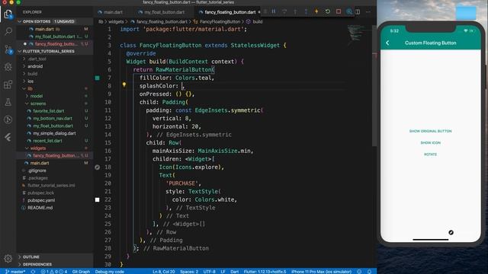Image resolution: width=488 pixels, height=274 pixels.
Task: Tap SHOW ICON in the simulator
Action: tap(430, 142)
